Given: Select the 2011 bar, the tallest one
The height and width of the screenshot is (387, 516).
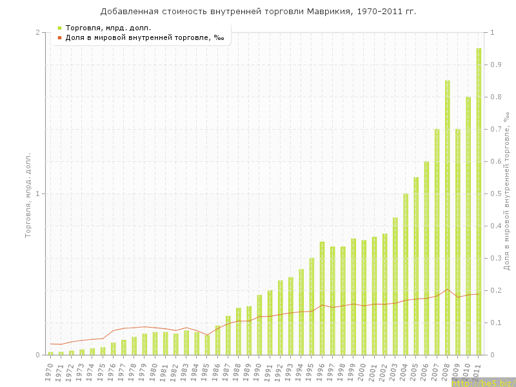Looking at the screenshot, I should 479,201.
